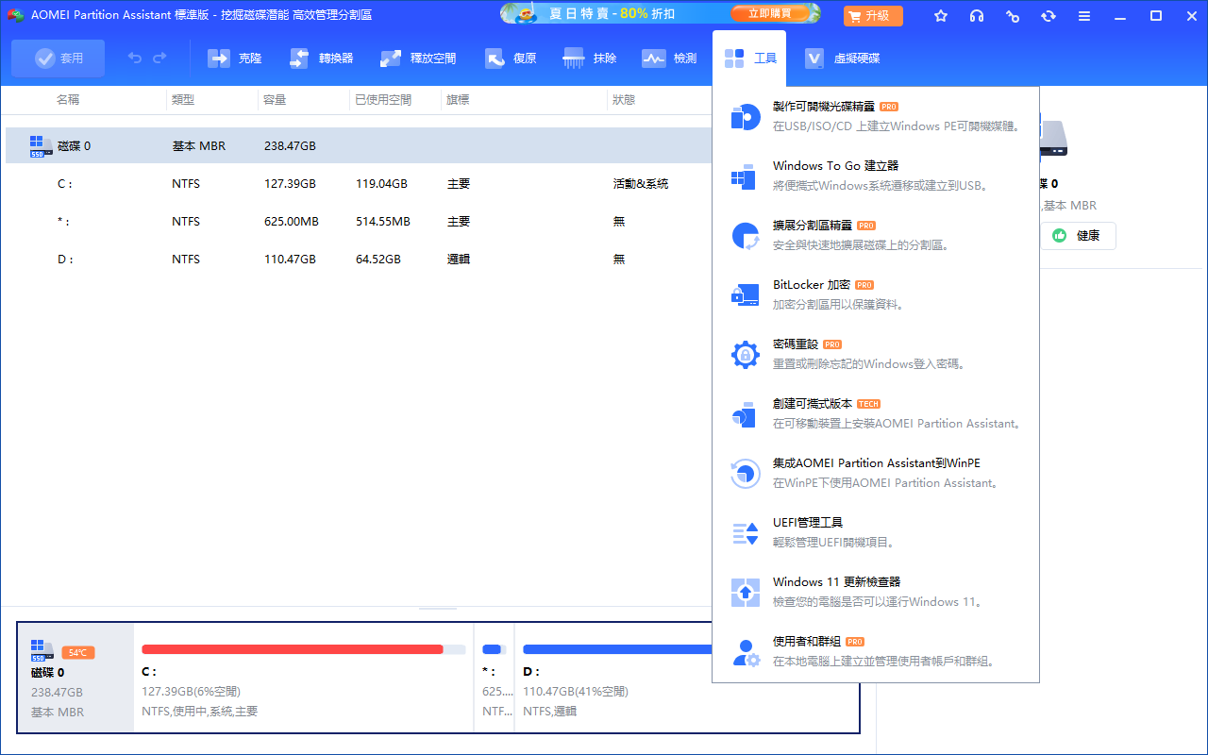Select UEFI管理工具 menu entry
1208x755 pixels.
876,532
